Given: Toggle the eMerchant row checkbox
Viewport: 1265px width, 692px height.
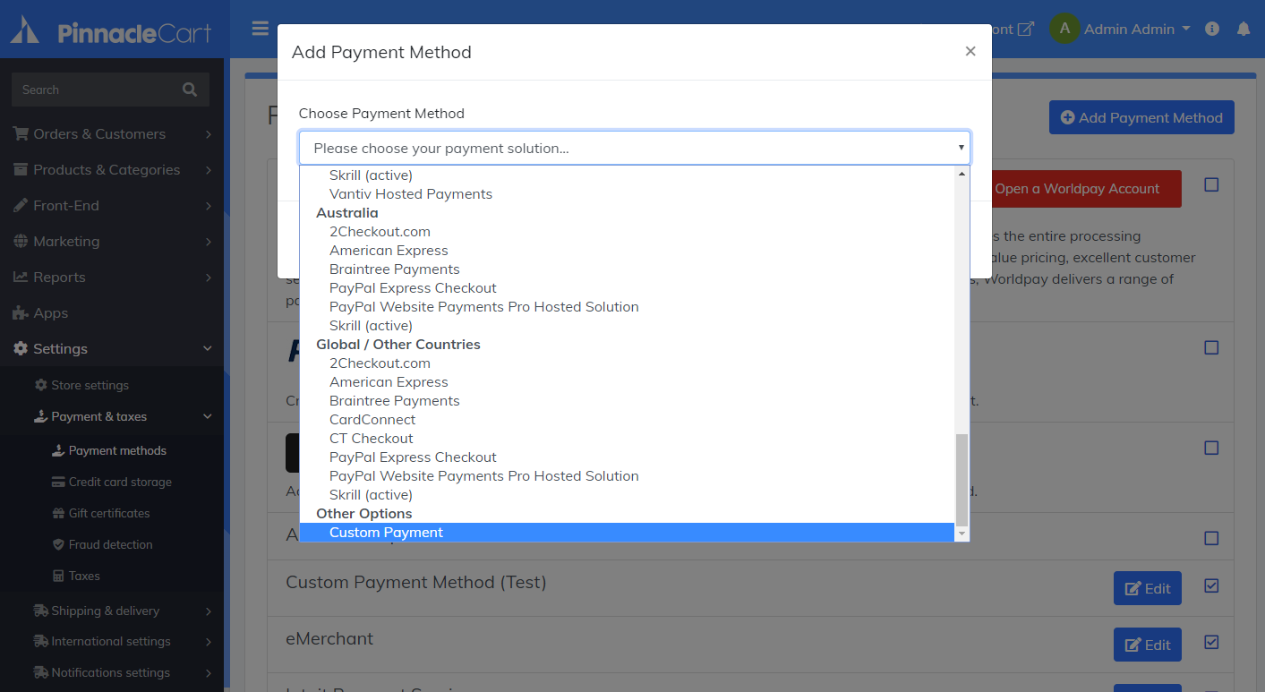Looking at the screenshot, I should coord(1211,642).
